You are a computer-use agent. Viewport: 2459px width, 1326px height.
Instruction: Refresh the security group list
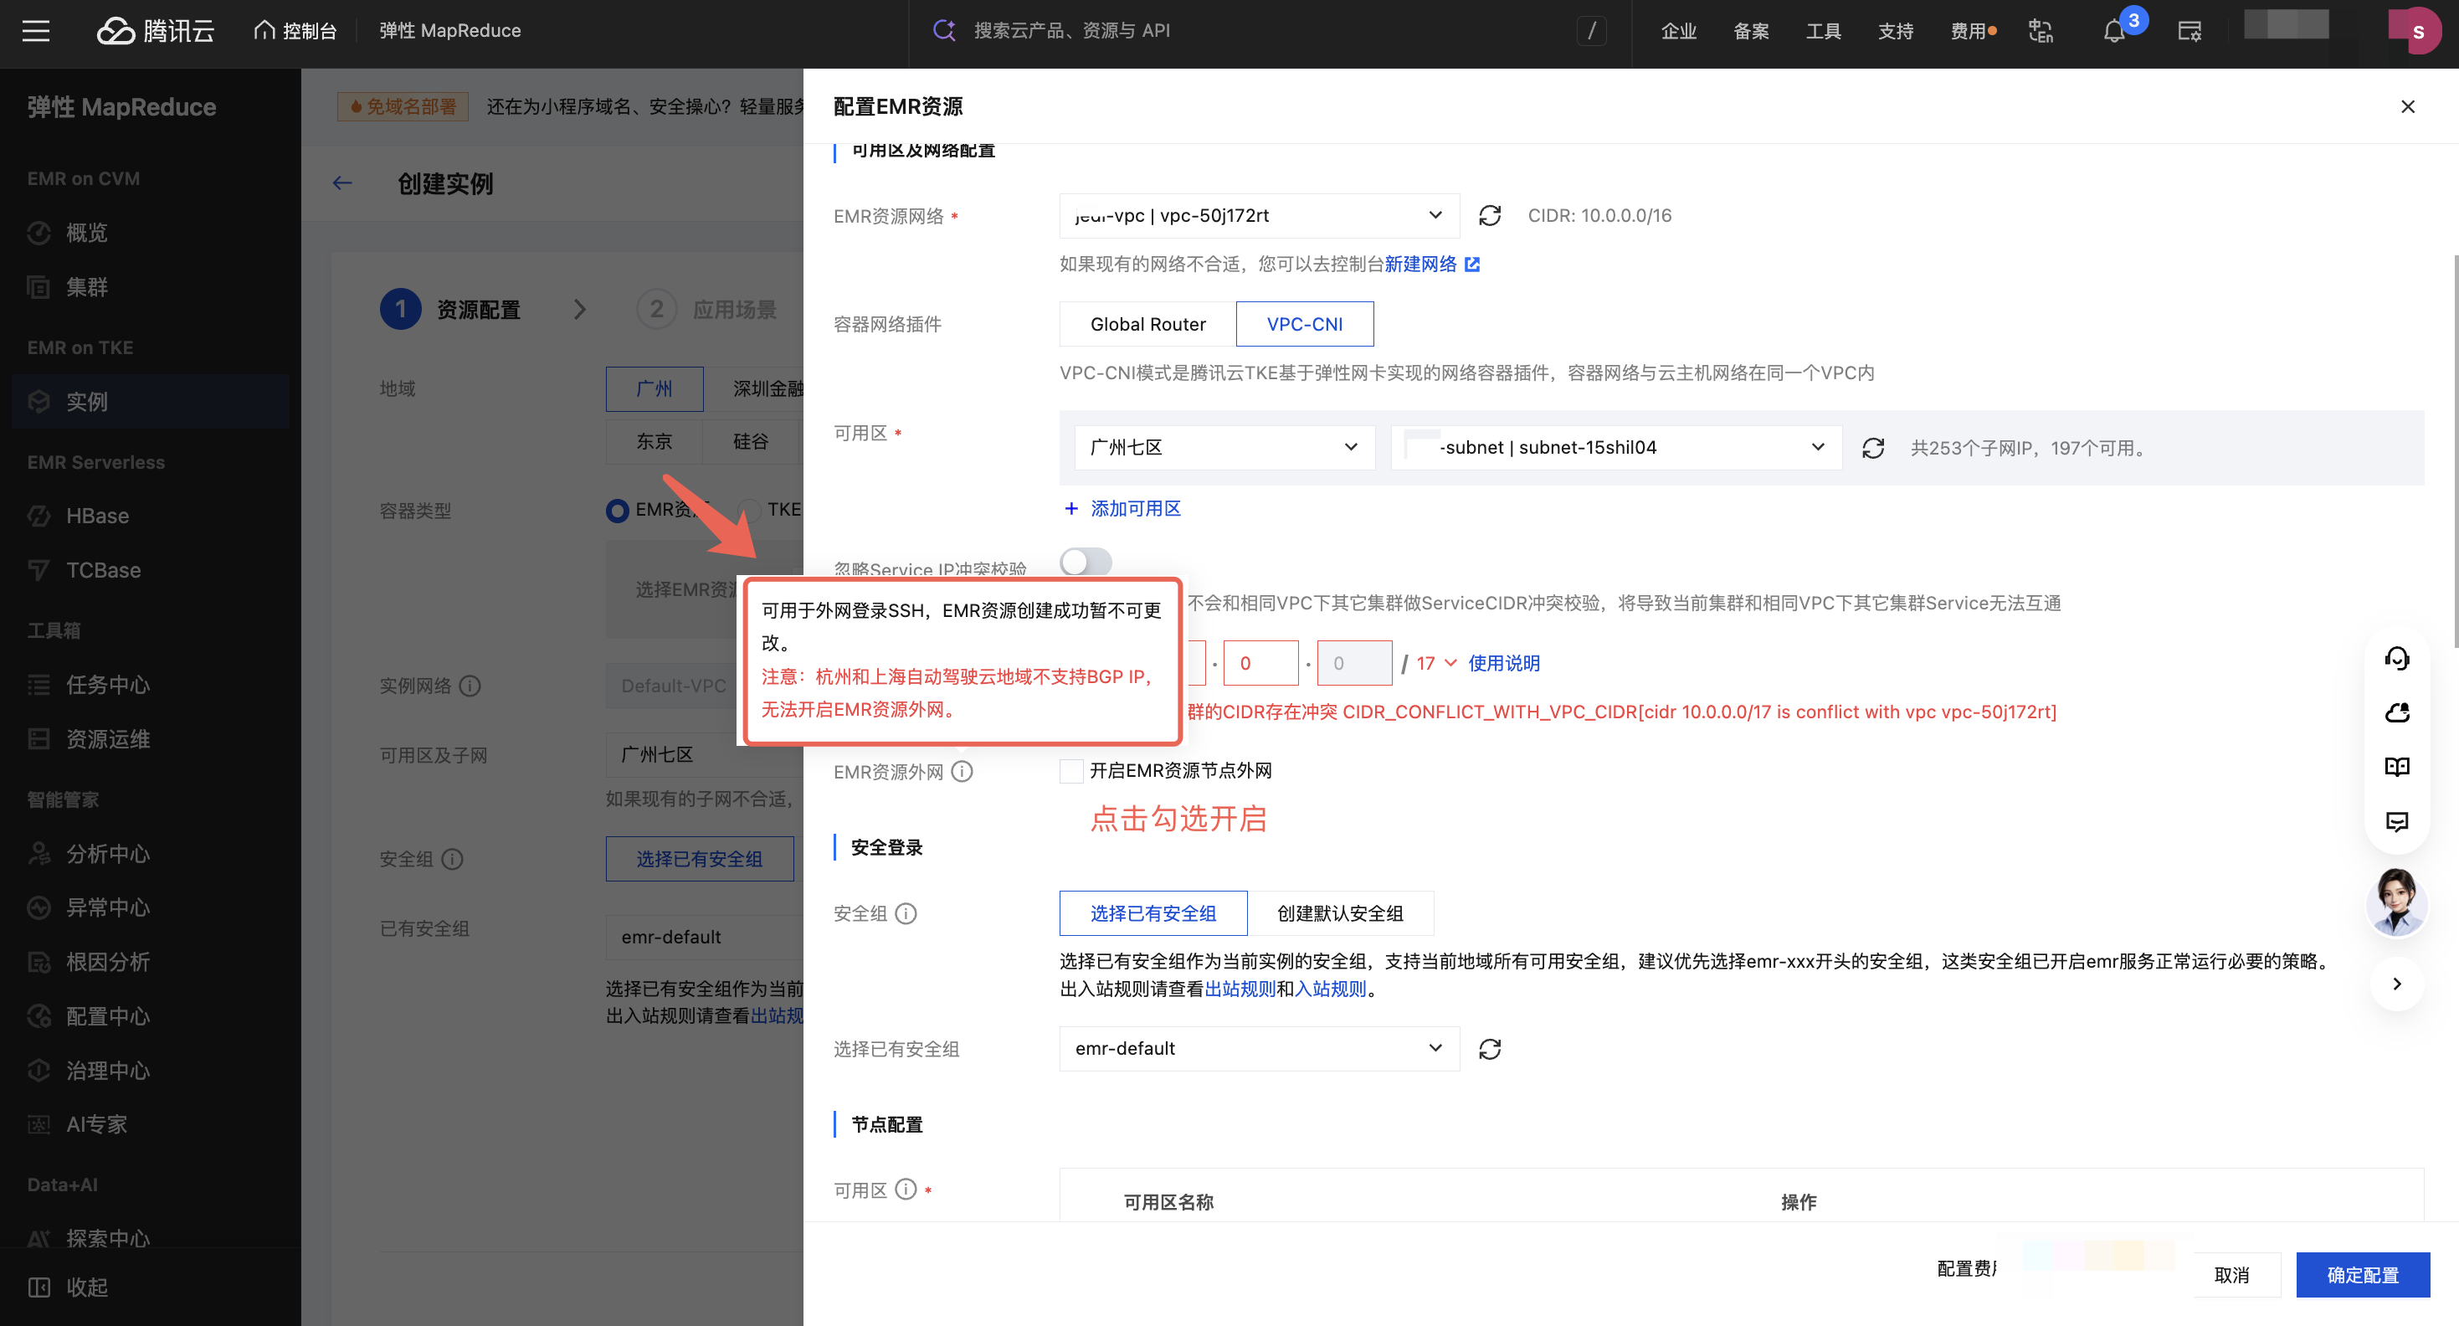pos(1489,1048)
